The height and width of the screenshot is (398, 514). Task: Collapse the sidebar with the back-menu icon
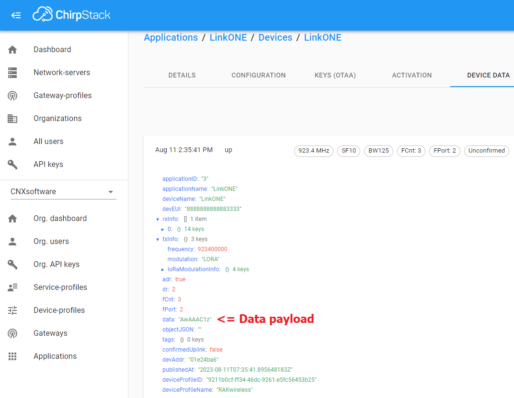pyautogui.click(x=16, y=15)
